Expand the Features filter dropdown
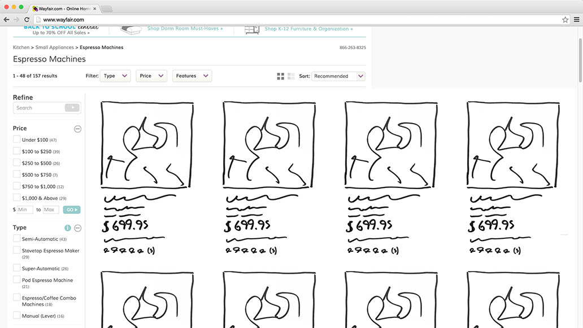The height and width of the screenshot is (328, 583). 192,76
